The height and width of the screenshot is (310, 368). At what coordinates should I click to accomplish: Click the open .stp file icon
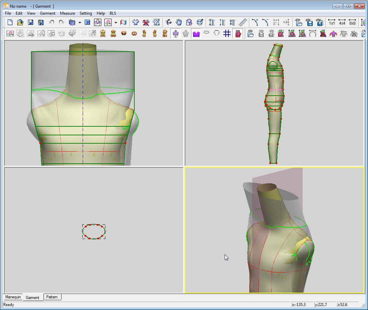251,34
